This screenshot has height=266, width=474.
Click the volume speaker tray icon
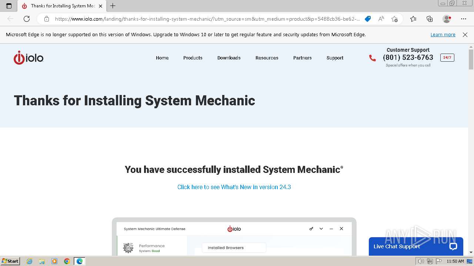click(x=421, y=261)
